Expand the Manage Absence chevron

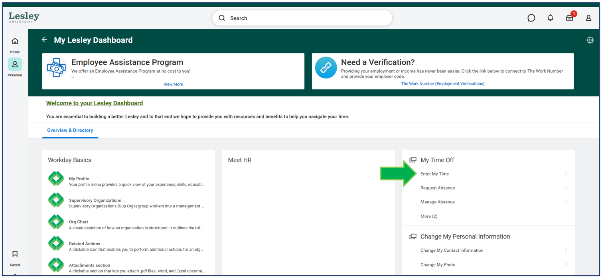point(566,201)
